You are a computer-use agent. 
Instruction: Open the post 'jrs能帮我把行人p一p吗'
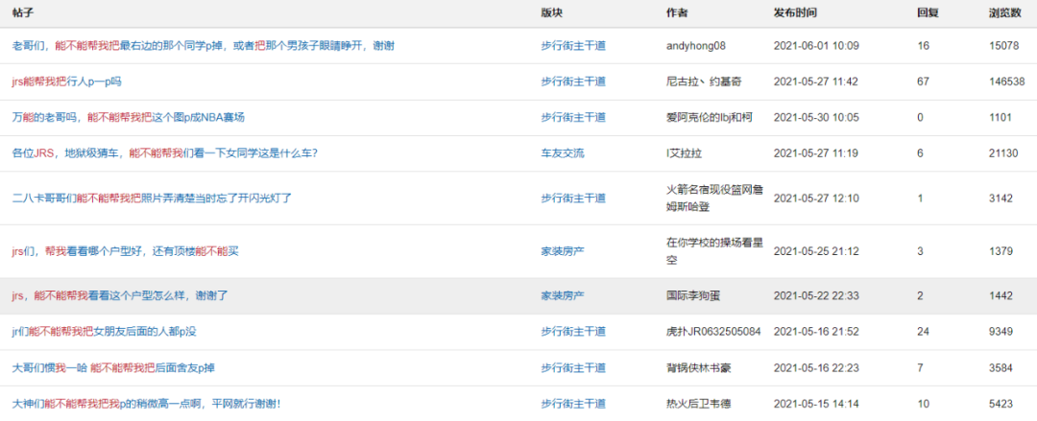click(x=66, y=82)
